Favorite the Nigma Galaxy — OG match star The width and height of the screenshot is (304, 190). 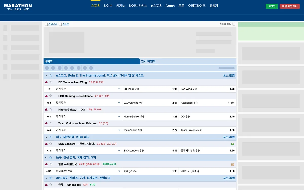pyautogui.click(x=51, y=109)
